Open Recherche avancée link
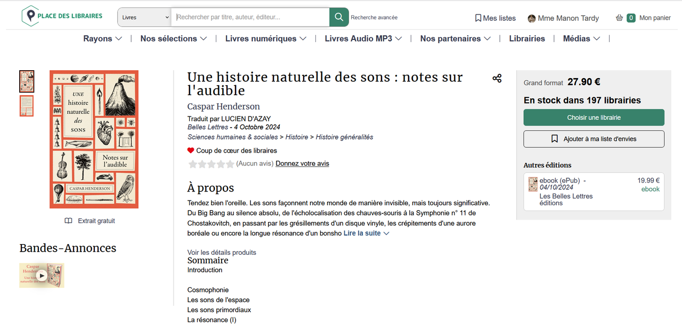 click(374, 18)
